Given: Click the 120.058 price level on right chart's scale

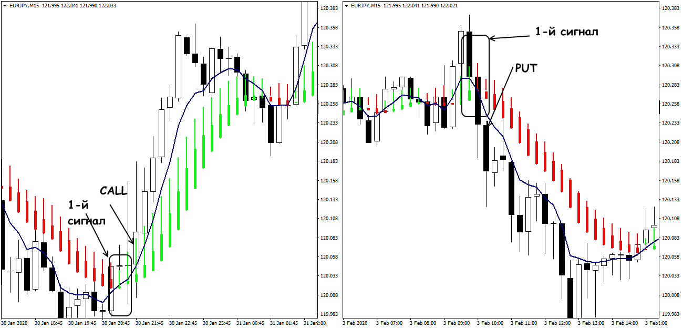Looking at the screenshot, I should (x=670, y=257).
